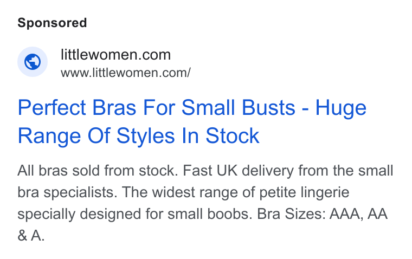This screenshot has height=259, width=412.
Task: Click the 'Fast UK delivery' text
Action: coord(239,171)
